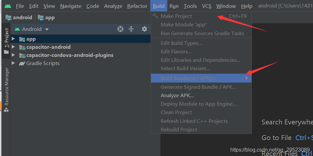Click the Gradle Scripts elephant icon
The image size is (313, 156).
(22, 63)
